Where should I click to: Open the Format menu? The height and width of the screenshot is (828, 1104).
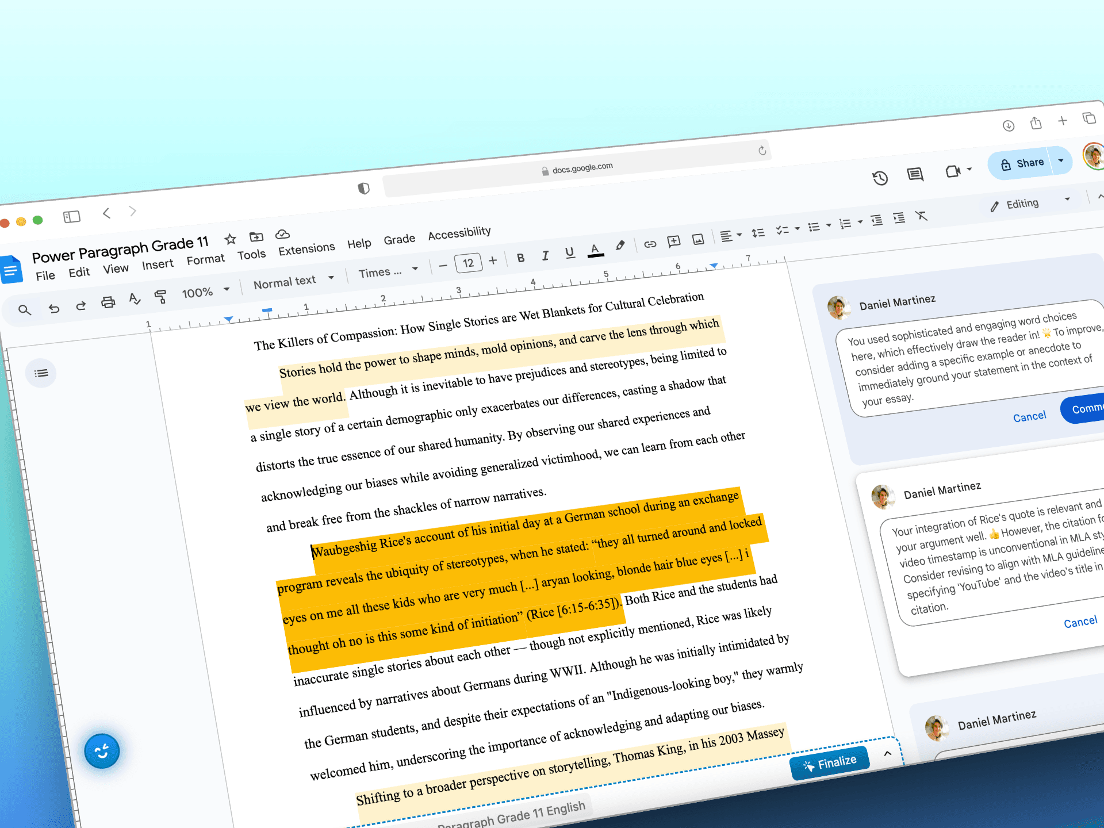[x=205, y=259]
